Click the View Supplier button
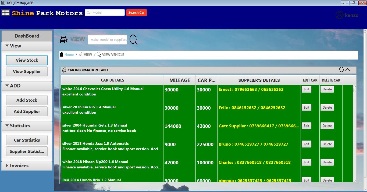This screenshot has height=192, width=367. click(27, 72)
